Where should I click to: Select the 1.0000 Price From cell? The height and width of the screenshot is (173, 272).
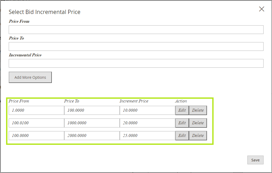[36, 110]
